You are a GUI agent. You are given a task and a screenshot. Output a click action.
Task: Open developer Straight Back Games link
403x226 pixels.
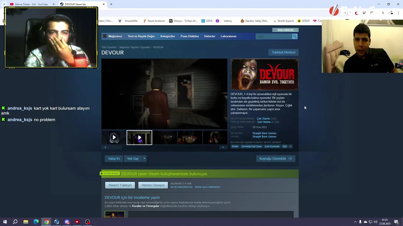264,133
